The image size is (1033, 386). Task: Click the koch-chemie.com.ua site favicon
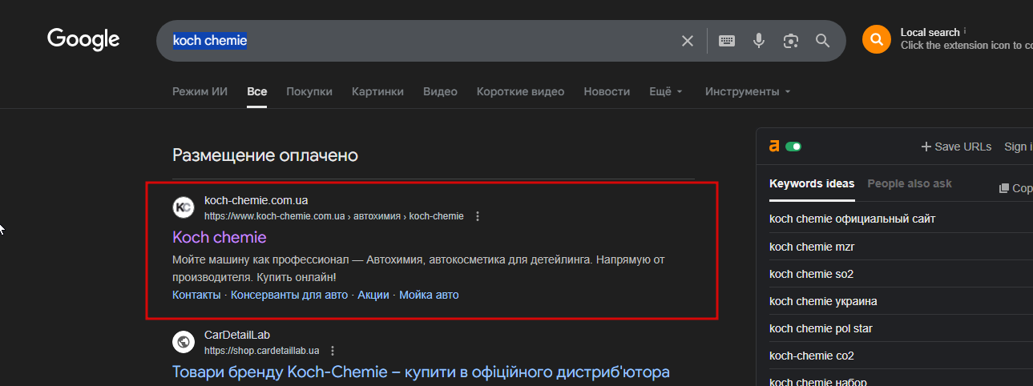tap(184, 207)
